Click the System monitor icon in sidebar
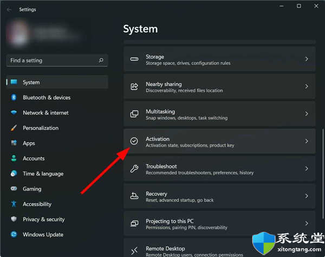 pyautogui.click(x=14, y=82)
